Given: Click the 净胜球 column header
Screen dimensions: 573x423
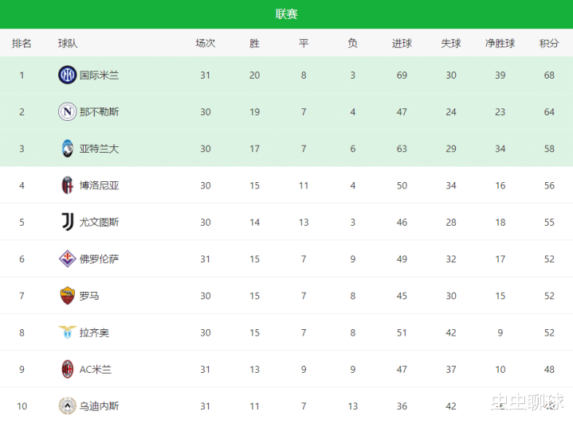Looking at the screenshot, I should (500, 44).
